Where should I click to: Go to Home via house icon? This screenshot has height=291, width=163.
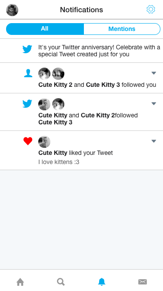[20, 282]
